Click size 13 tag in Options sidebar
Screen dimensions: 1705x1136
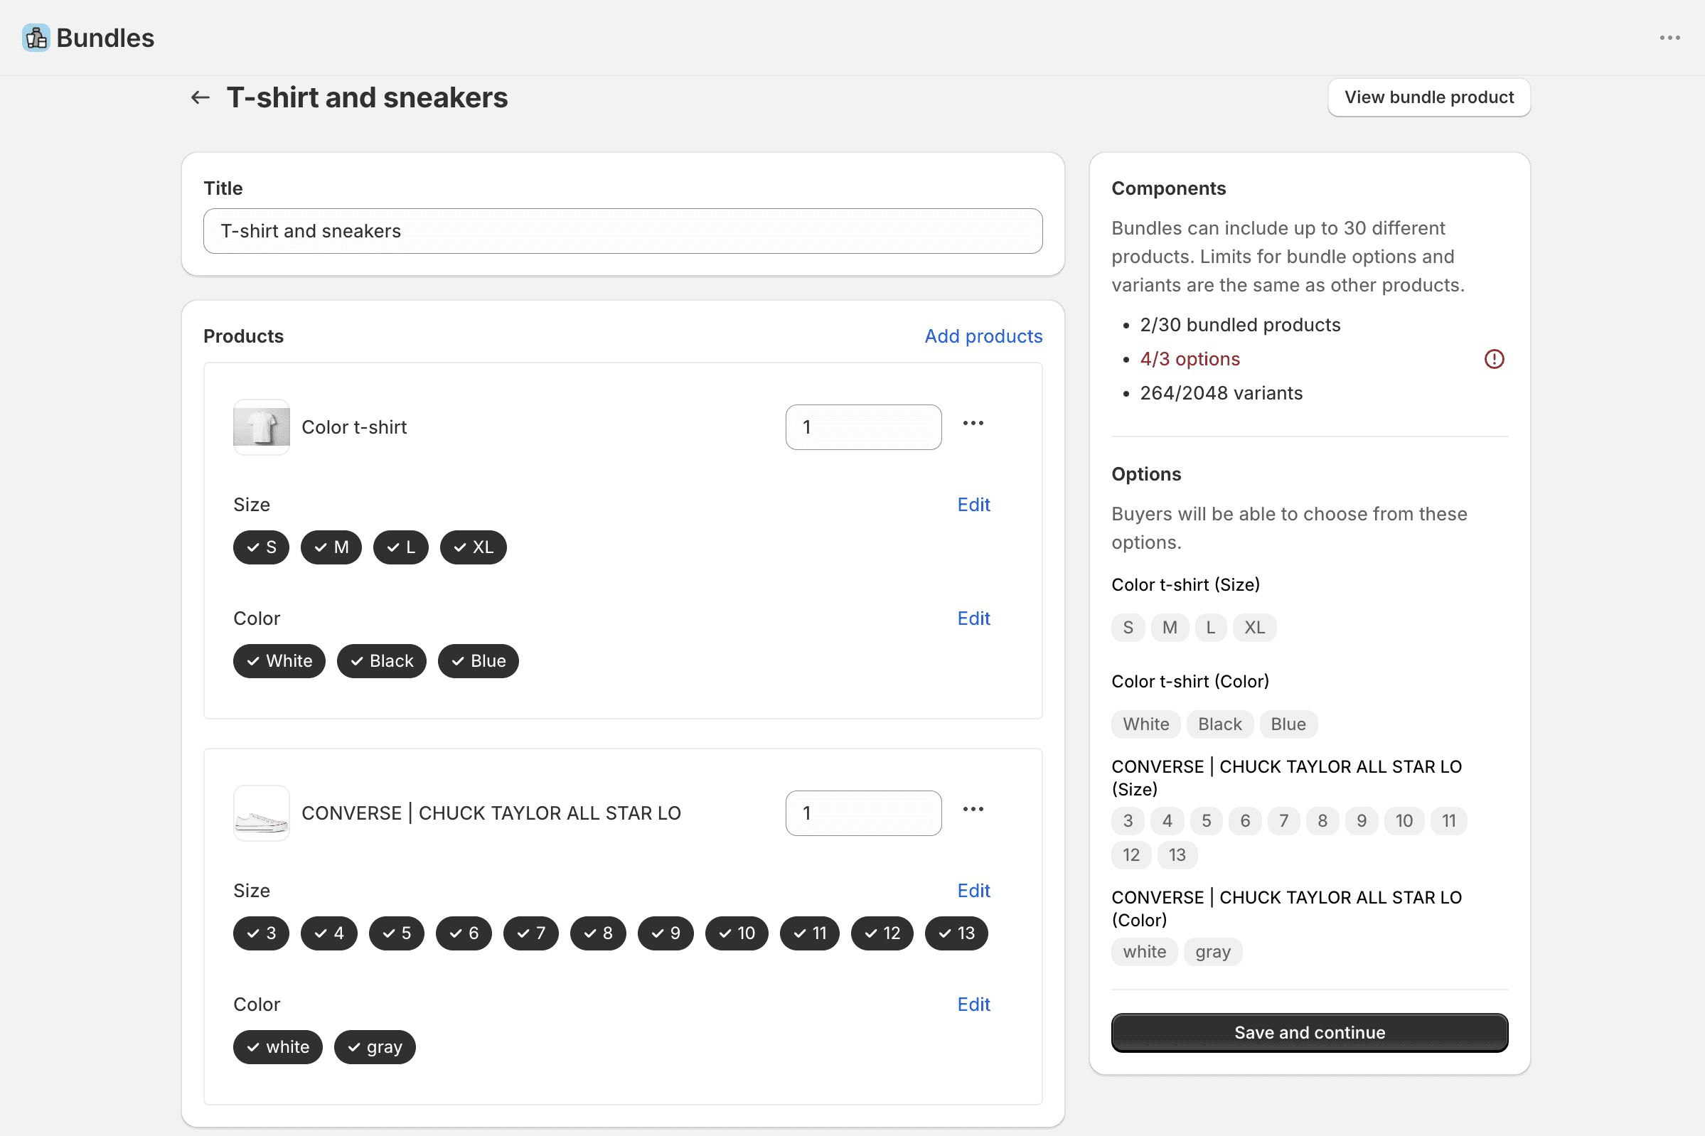point(1176,855)
